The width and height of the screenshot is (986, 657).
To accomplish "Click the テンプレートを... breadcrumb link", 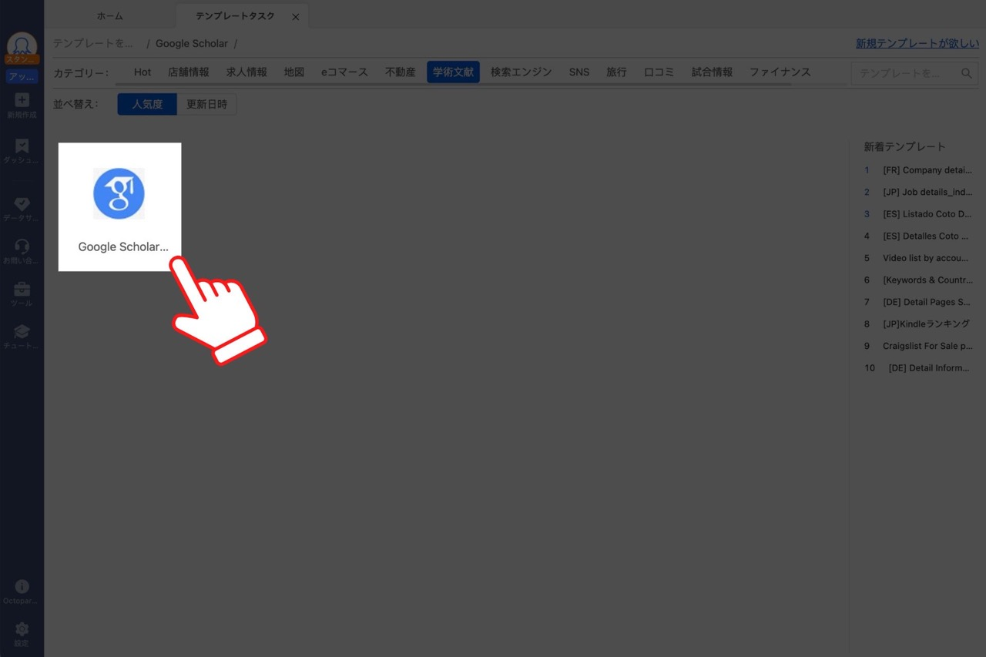I will tap(93, 44).
